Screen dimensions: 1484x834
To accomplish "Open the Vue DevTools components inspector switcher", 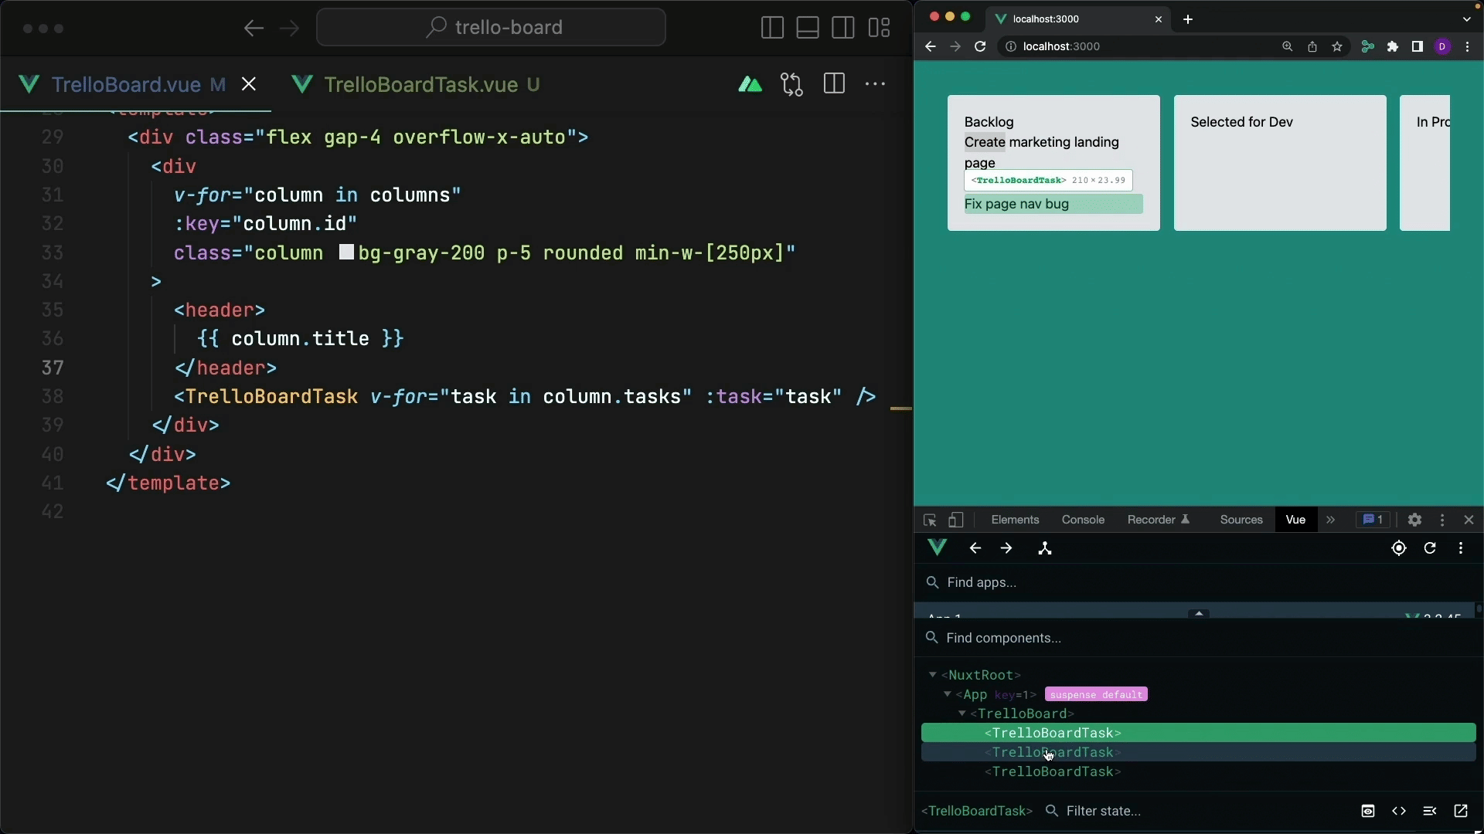I will [1045, 548].
